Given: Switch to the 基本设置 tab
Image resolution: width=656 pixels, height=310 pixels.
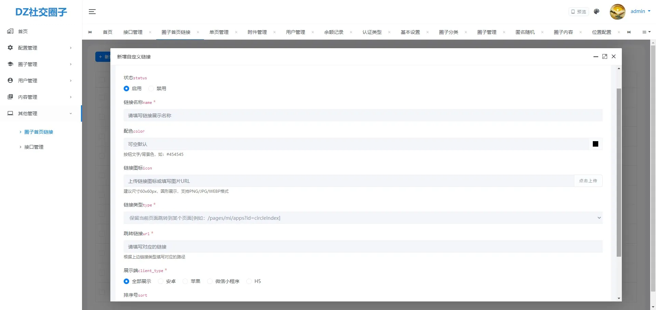Looking at the screenshot, I should click(410, 32).
